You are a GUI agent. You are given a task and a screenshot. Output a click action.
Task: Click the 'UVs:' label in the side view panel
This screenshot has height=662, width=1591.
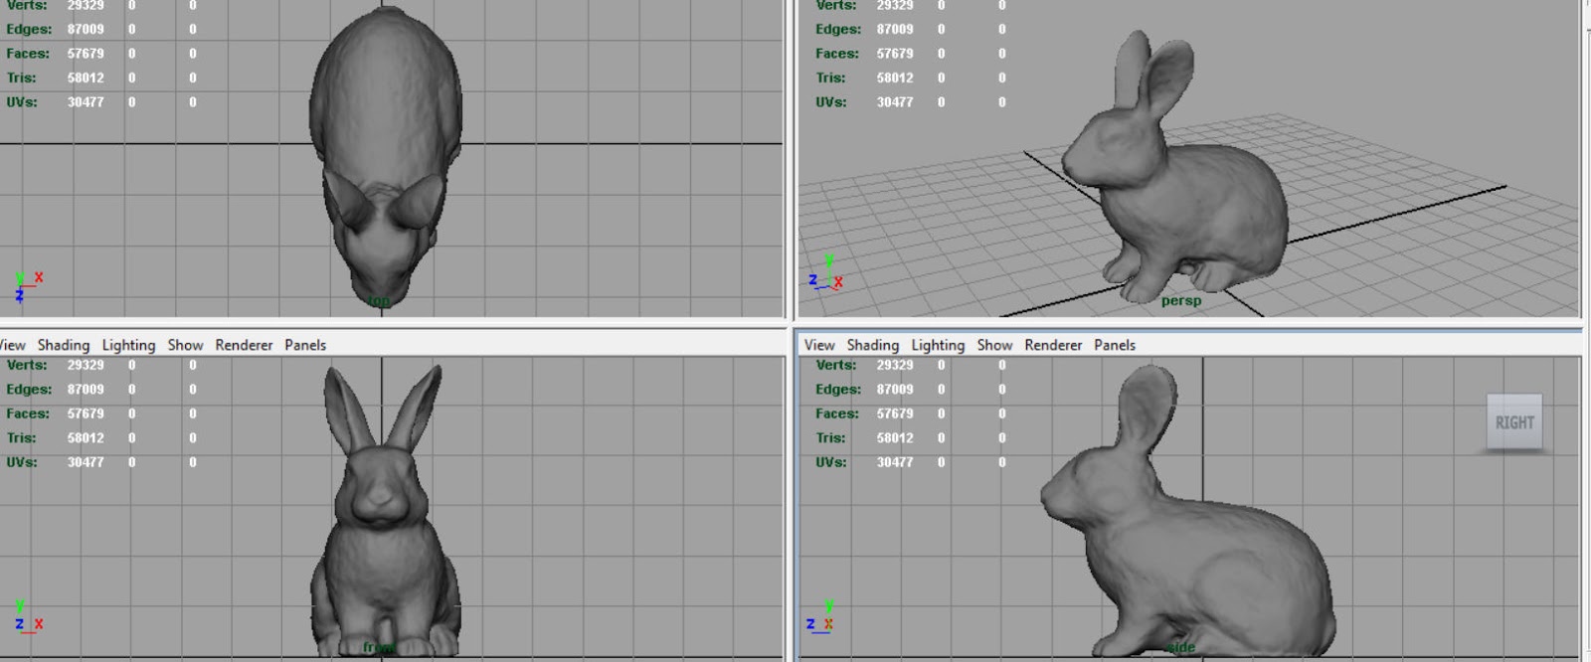(831, 462)
